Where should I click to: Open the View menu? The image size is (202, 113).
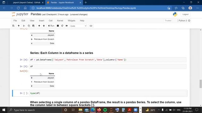32,21
